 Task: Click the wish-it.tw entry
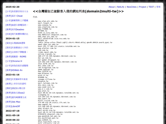click(x=43, y=75)
